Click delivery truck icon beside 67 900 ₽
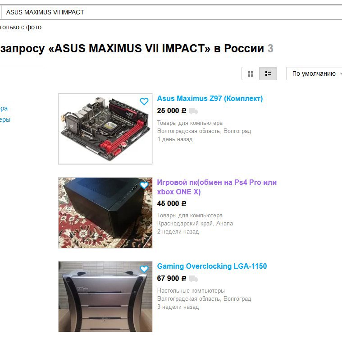 194,279
